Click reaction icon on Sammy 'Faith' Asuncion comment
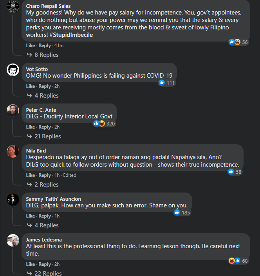This screenshot has height=276, width=260. coord(177,212)
